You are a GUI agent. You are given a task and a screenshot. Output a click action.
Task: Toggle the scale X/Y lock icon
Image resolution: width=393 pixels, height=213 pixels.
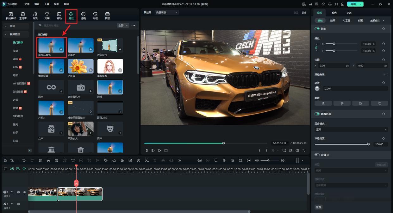[316, 47]
